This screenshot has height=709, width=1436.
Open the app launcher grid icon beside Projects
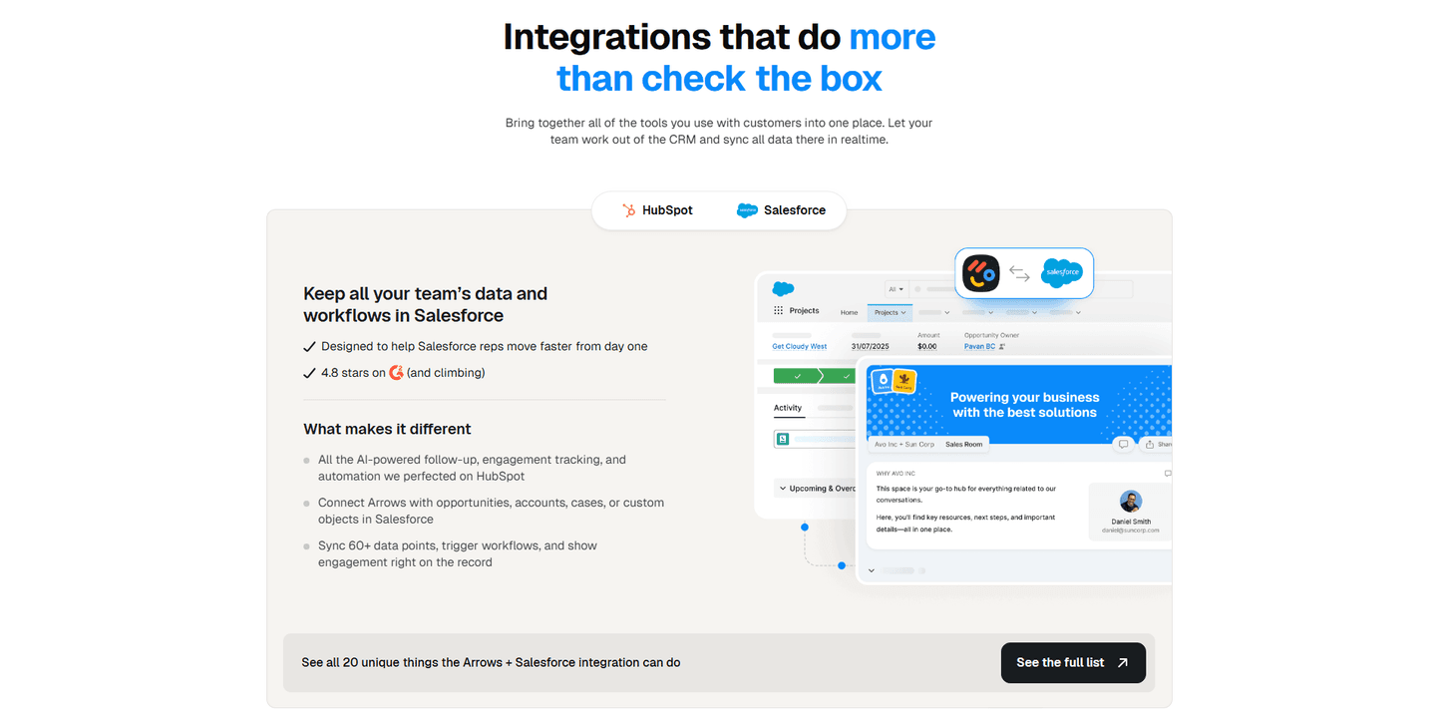(x=778, y=310)
